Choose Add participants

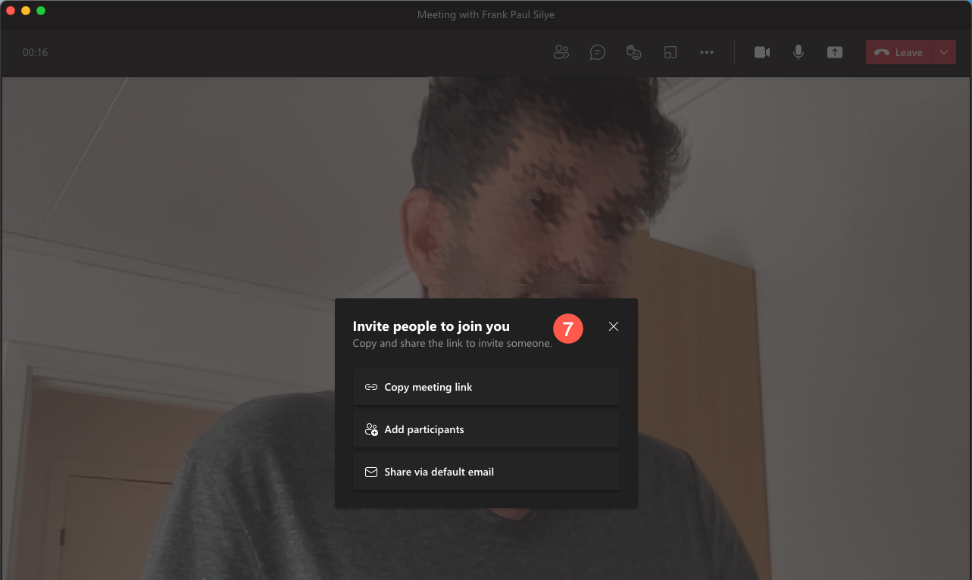tap(486, 429)
